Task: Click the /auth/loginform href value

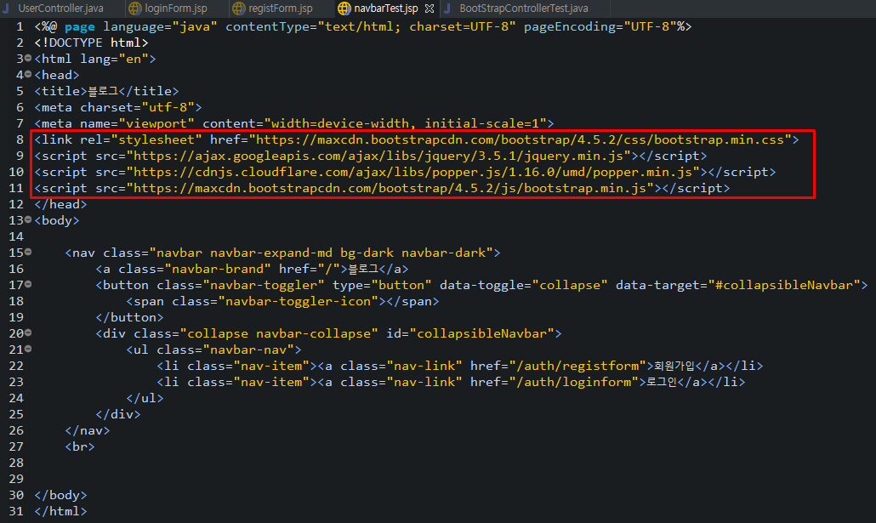Action: 574,383
